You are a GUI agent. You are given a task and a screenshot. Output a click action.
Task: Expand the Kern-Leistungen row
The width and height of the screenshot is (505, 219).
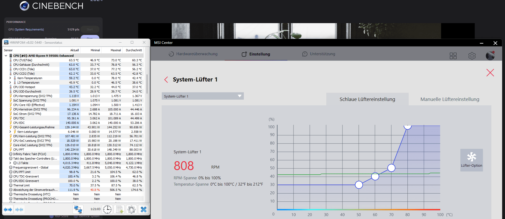coord(10,132)
